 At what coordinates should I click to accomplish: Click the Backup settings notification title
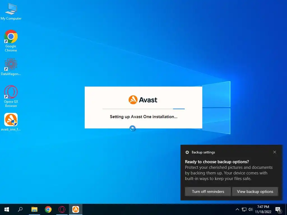(203, 152)
